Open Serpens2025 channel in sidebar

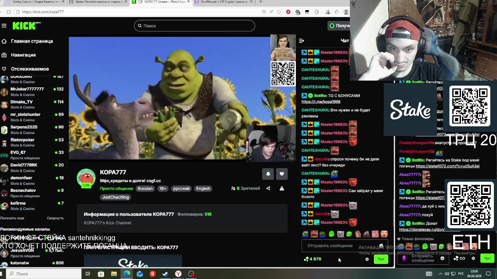[x=32, y=129]
